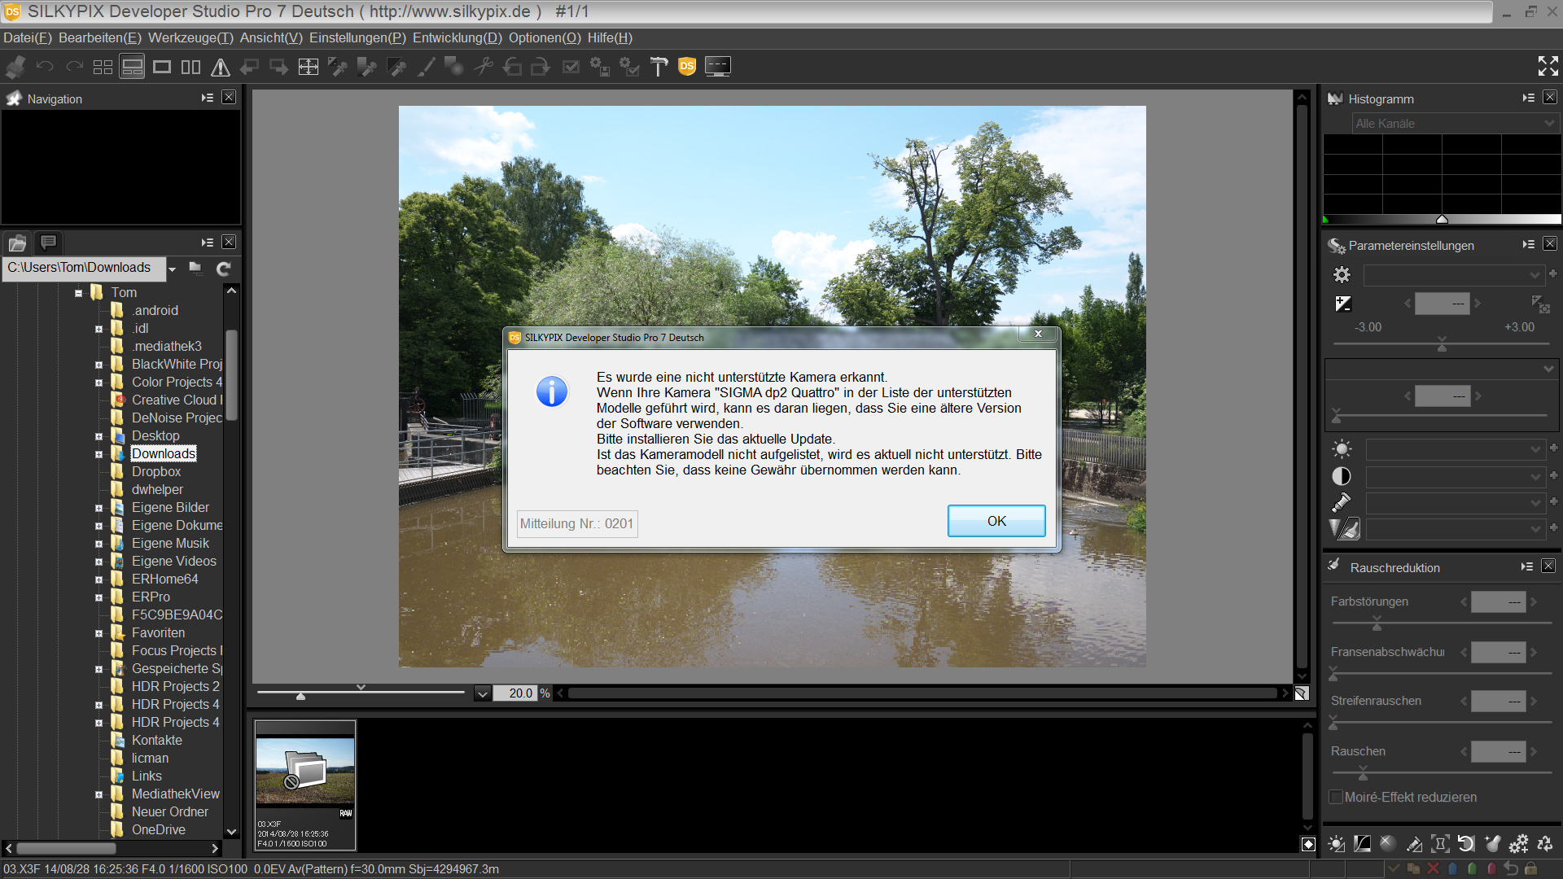This screenshot has height=879, width=1563.
Task: Open the Datei menu
Action: (x=28, y=38)
